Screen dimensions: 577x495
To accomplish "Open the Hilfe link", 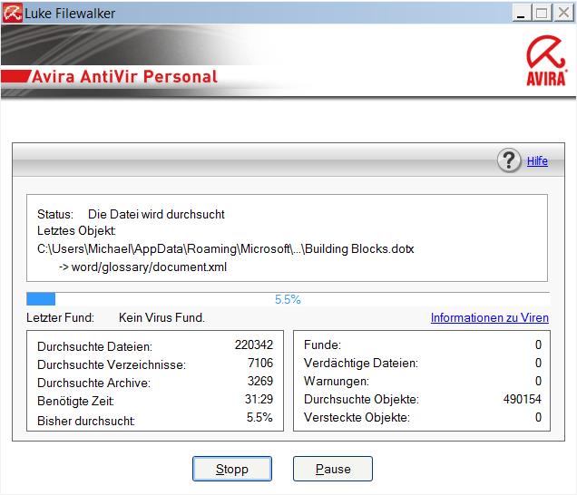I will click(x=537, y=161).
